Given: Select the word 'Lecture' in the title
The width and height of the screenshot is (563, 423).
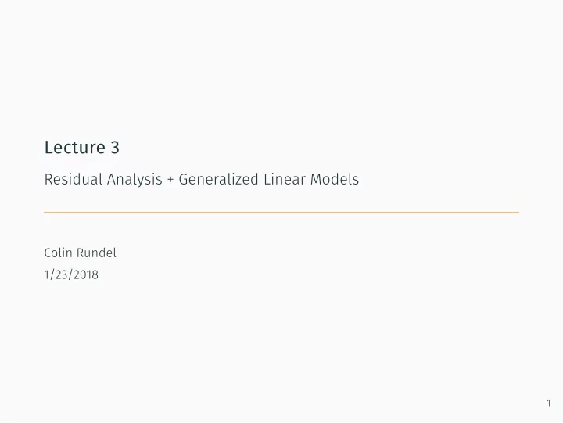Looking at the screenshot, I should (x=75, y=148).
